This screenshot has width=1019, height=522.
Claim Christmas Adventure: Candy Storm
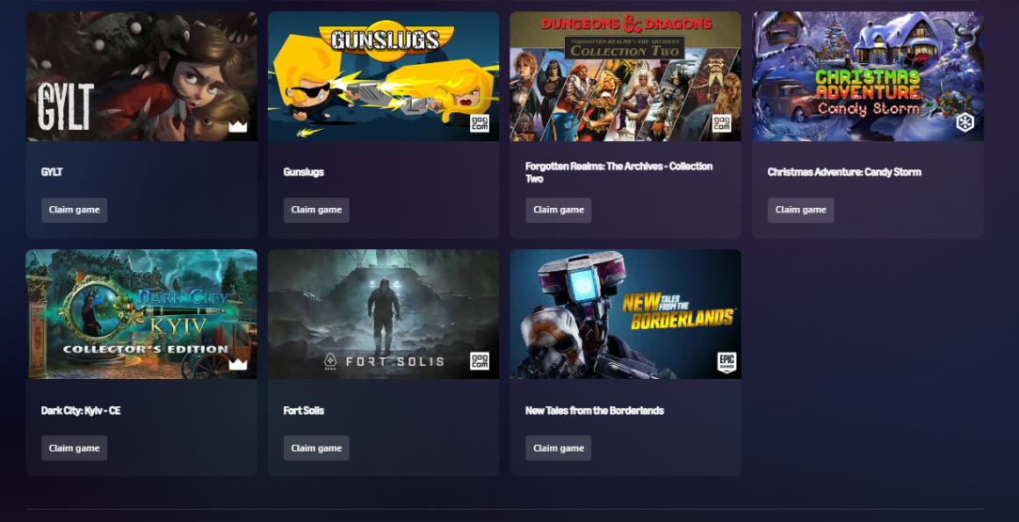[x=801, y=210]
